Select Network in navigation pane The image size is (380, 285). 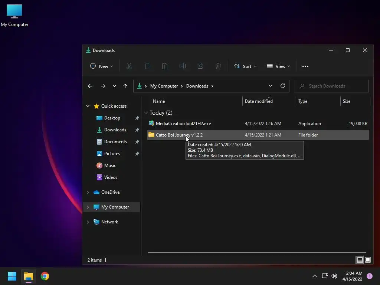click(109, 222)
